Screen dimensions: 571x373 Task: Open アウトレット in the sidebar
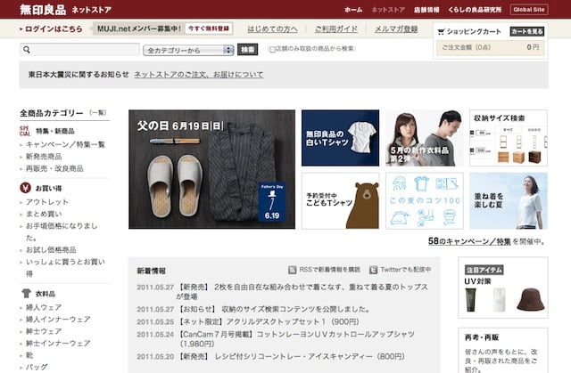point(47,202)
